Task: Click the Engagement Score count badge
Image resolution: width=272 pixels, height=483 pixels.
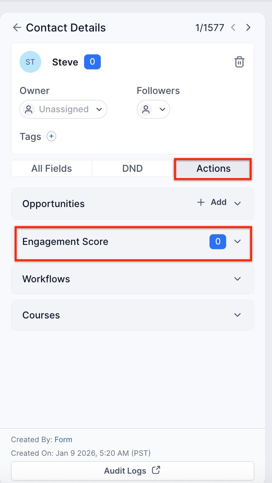Action: click(218, 241)
